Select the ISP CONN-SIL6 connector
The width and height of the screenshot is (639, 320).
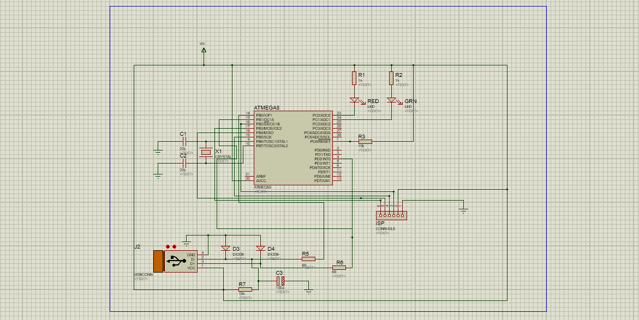pos(391,216)
